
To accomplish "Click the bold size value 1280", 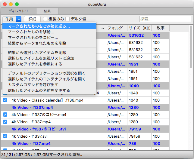I will [134, 107].
